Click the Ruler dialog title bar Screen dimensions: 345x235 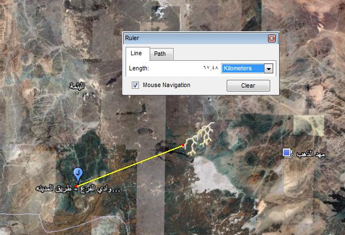[196, 39]
